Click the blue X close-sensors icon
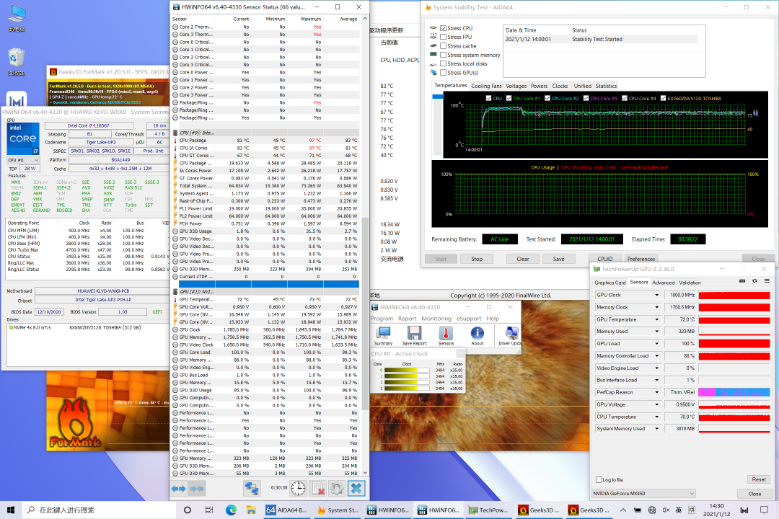Screen dimensions: 779x519 (356, 488)
